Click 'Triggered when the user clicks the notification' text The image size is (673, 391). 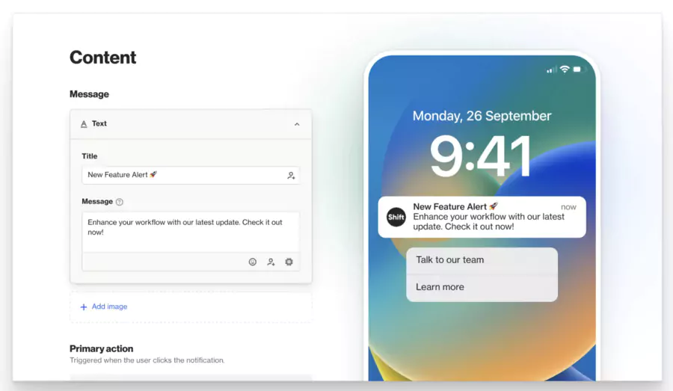[x=147, y=360]
